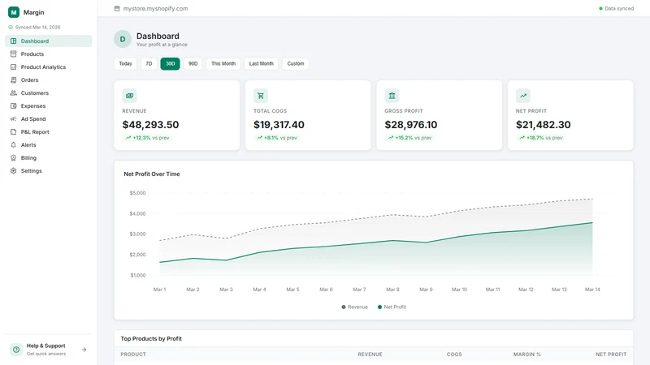Image resolution: width=650 pixels, height=365 pixels.
Task: Open the Custom date range picker
Action: [x=296, y=64]
